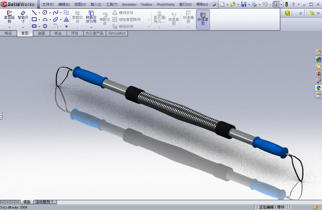322x210 pixels.
Task: Open the 文件(F) menu
Action: (48, 4)
